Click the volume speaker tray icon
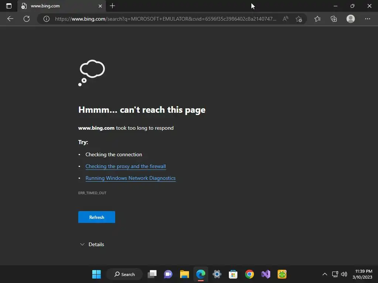 coord(344,274)
